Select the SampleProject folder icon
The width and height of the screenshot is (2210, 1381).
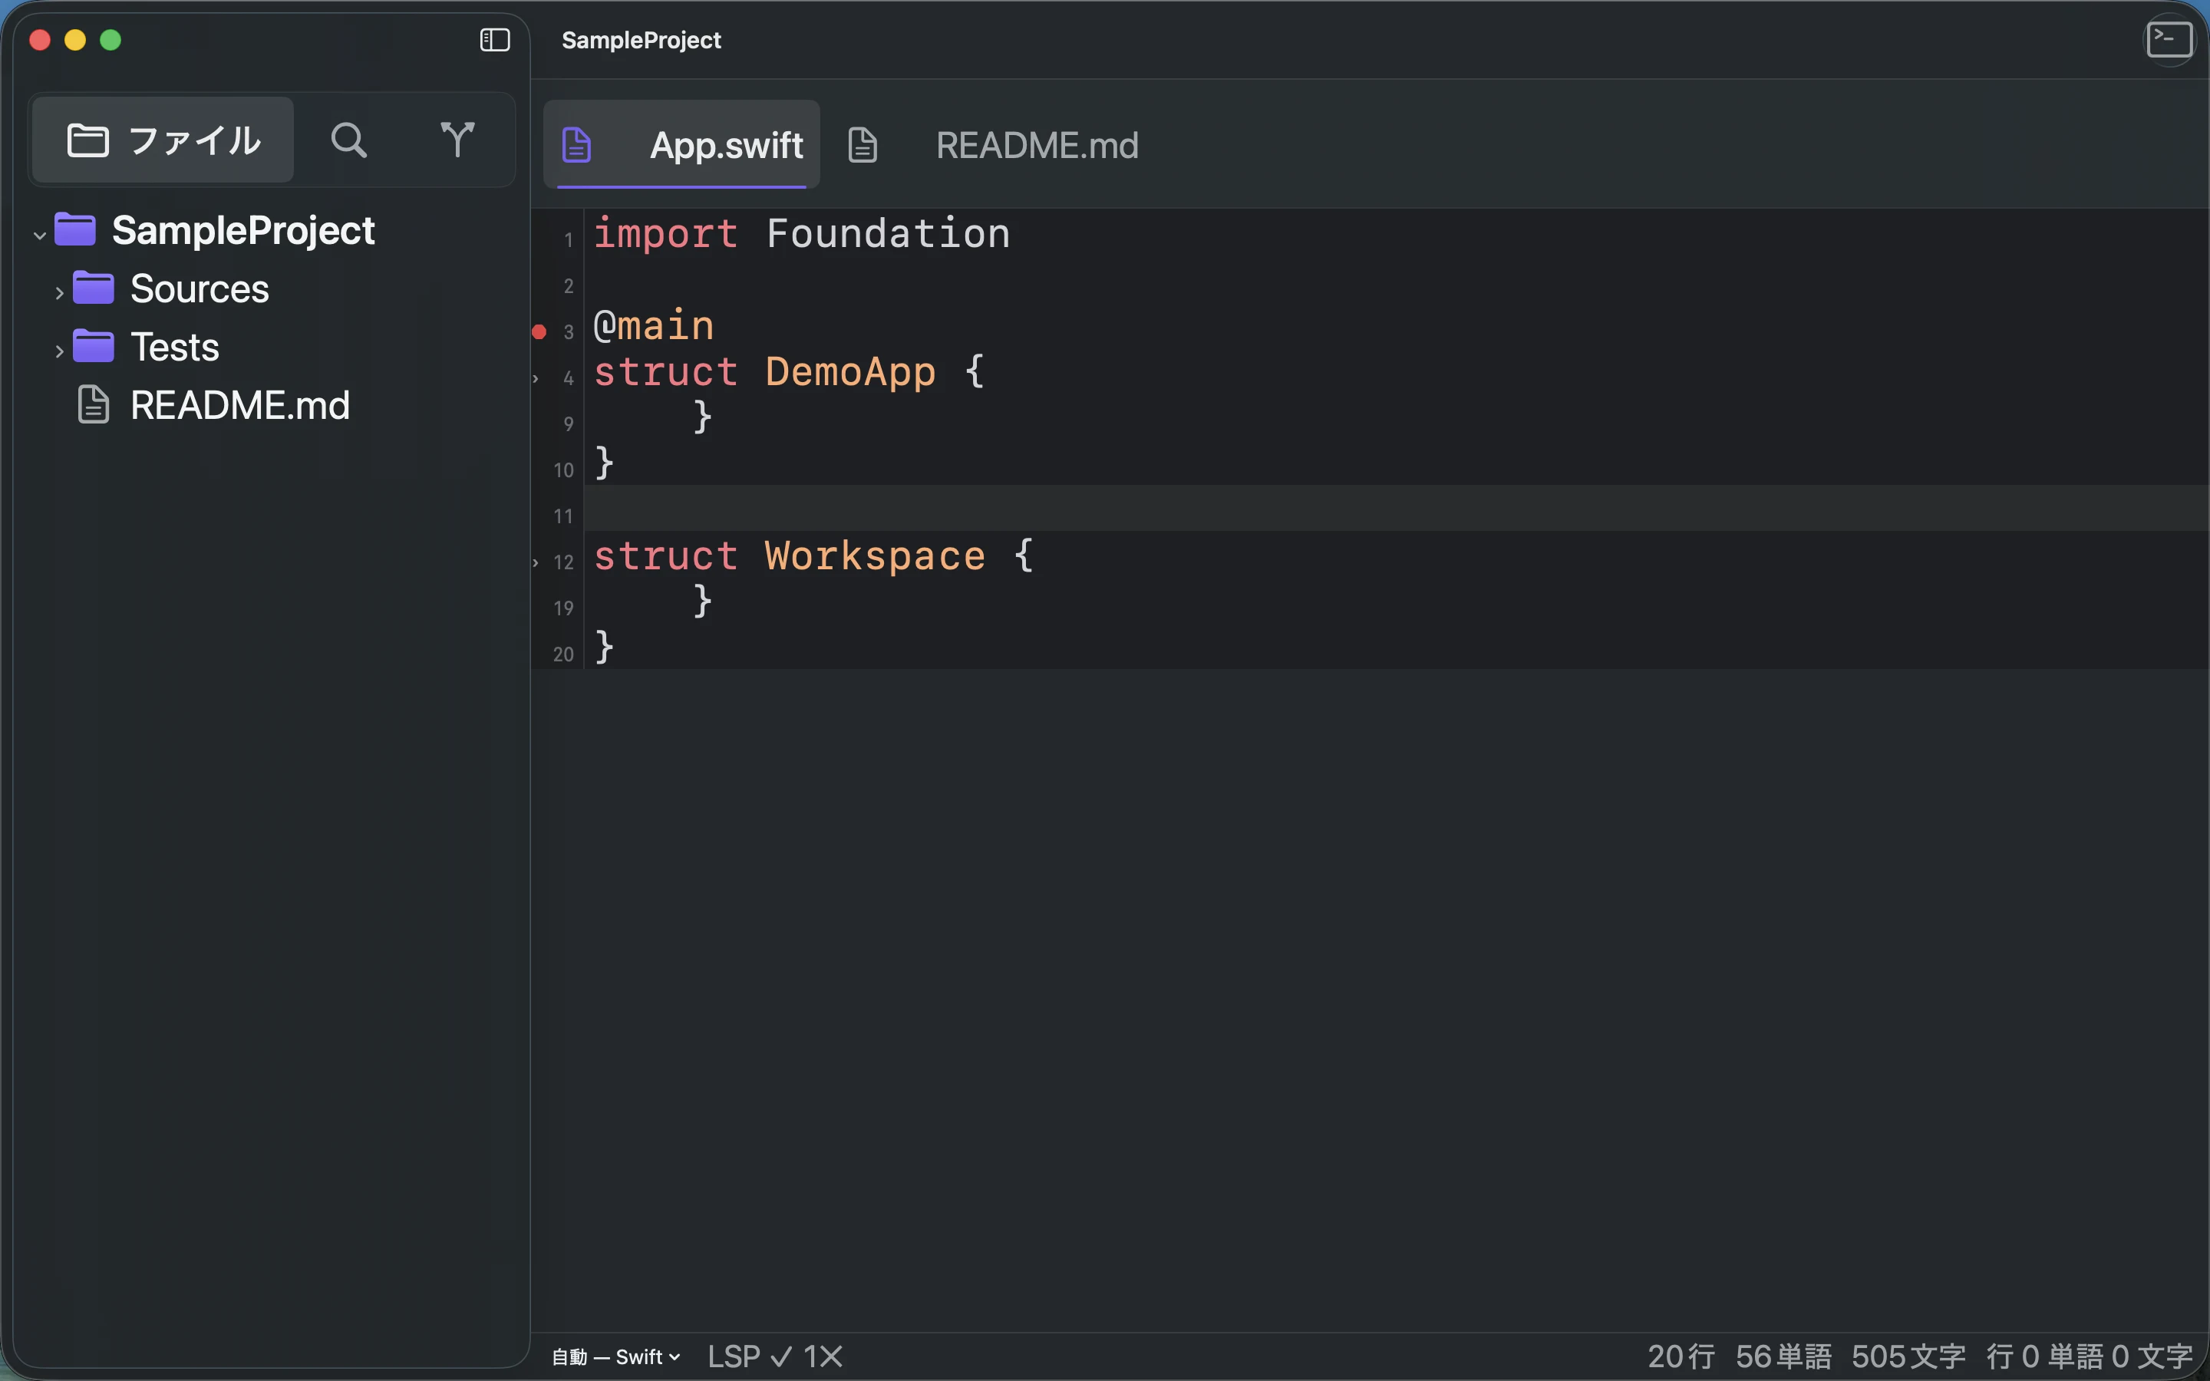point(75,229)
